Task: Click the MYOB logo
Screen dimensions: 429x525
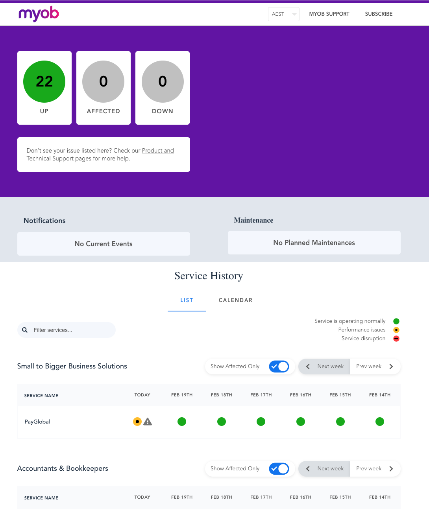Action: click(x=39, y=14)
